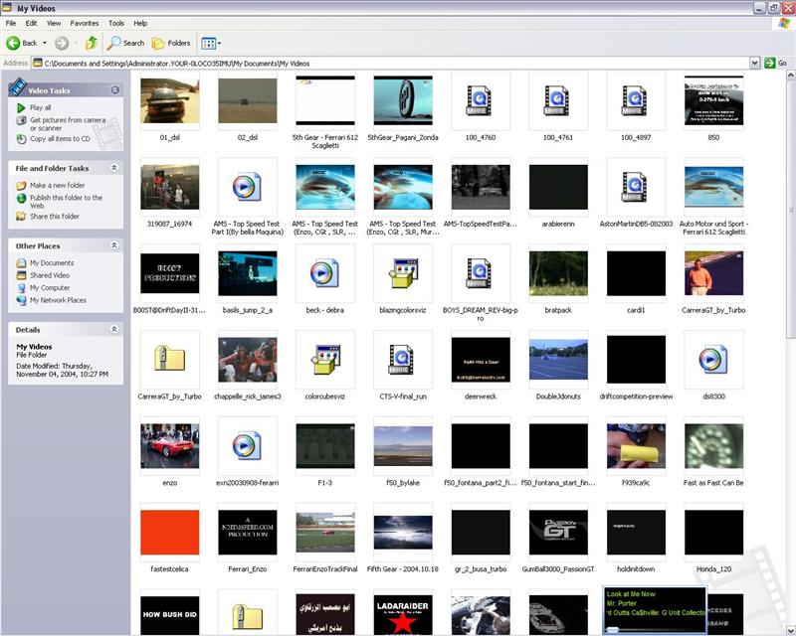The image size is (796, 636).
Task: Open the Search toolbar button
Action: tap(126, 43)
